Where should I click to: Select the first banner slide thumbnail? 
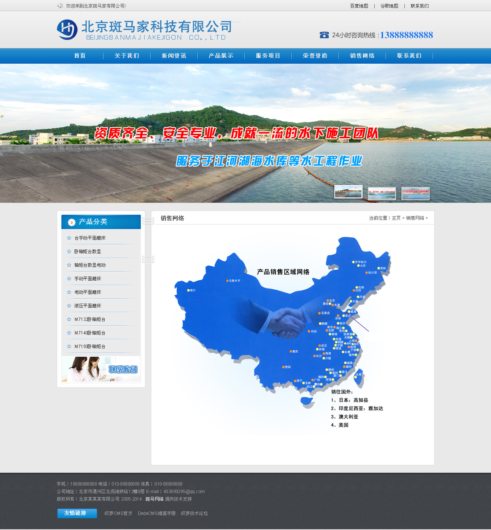coord(348,192)
